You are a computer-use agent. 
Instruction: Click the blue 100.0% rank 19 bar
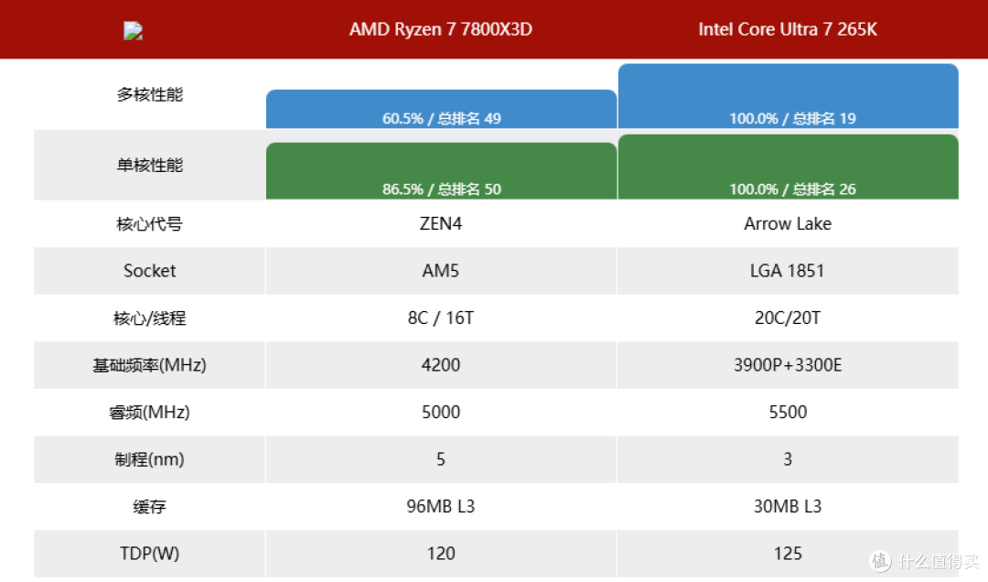point(789,96)
